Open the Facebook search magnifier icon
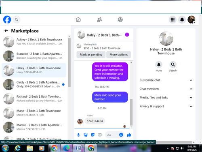The width and height of the screenshot is (202, 152). point(17,20)
